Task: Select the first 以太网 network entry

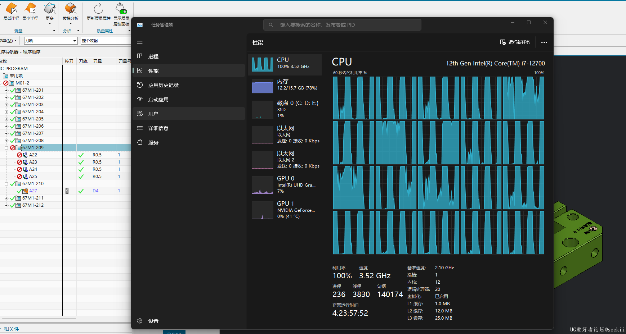Action: (x=285, y=134)
